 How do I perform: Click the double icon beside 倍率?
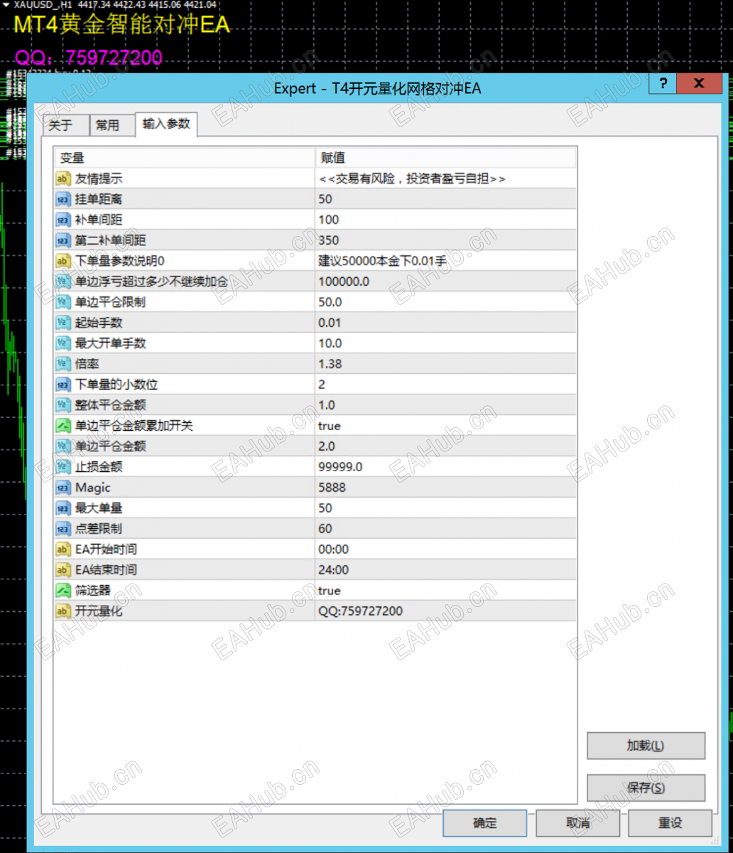click(x=63, y=364)
